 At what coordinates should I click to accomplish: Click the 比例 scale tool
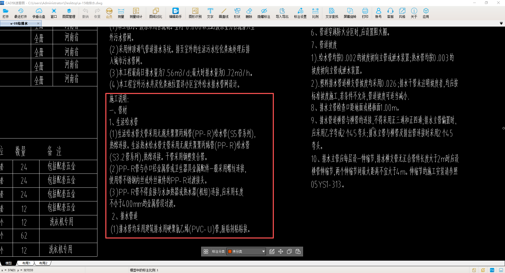[315, 13]
